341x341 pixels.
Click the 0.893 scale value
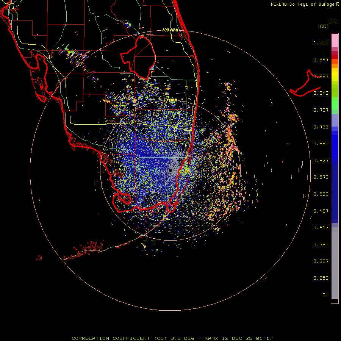(321, 76)
